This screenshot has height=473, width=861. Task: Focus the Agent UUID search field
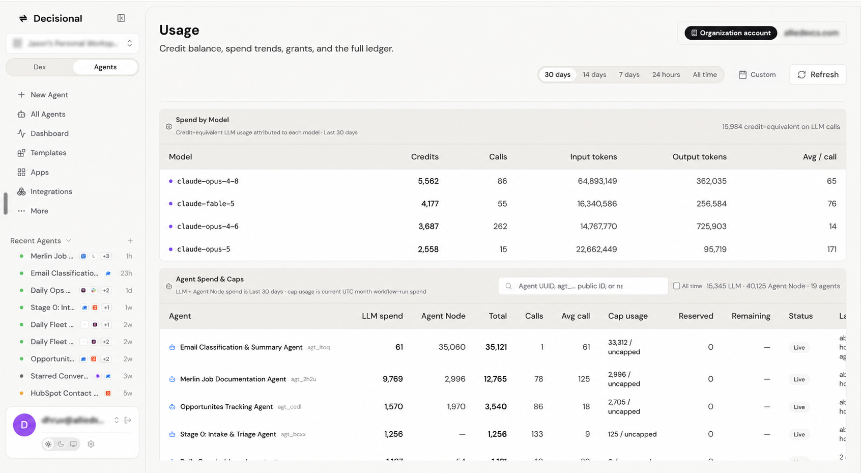pos(583,286)
